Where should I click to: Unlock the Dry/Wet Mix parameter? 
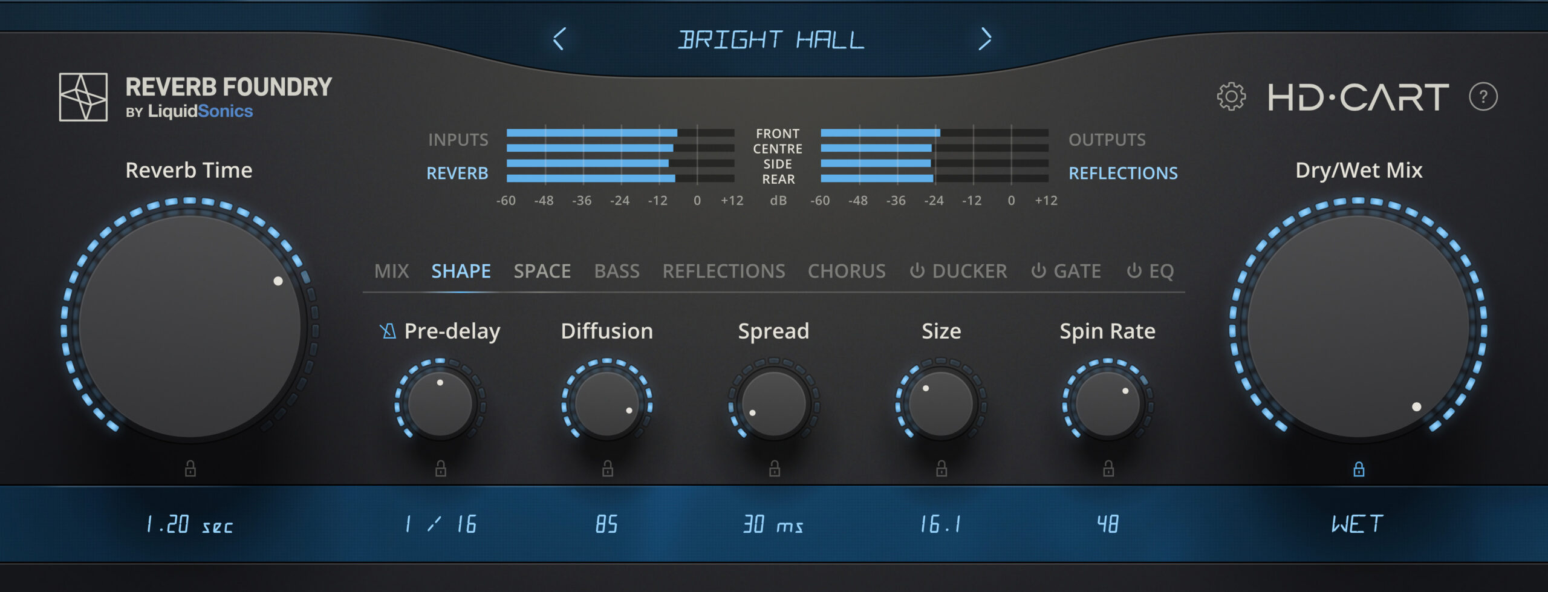[1359, 469]
